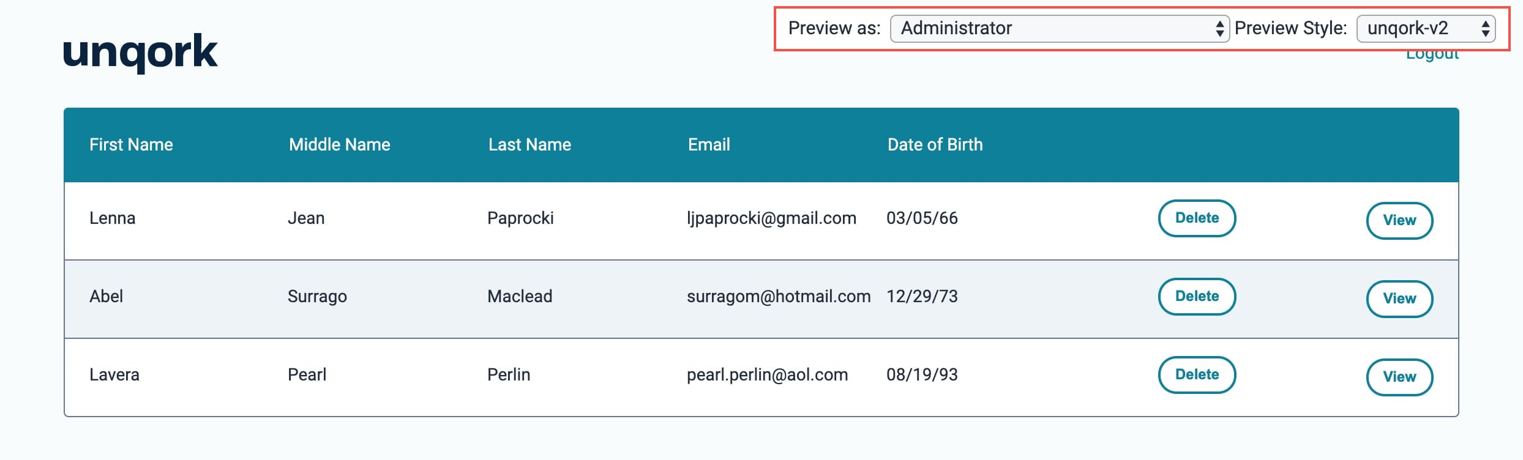Click the Lavera first name cell
This screenshot has width=1523, height=460.
(x=114, y=374)
